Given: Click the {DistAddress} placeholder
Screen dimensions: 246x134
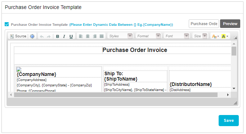Looking at the screenshot, I should point(180,90).
